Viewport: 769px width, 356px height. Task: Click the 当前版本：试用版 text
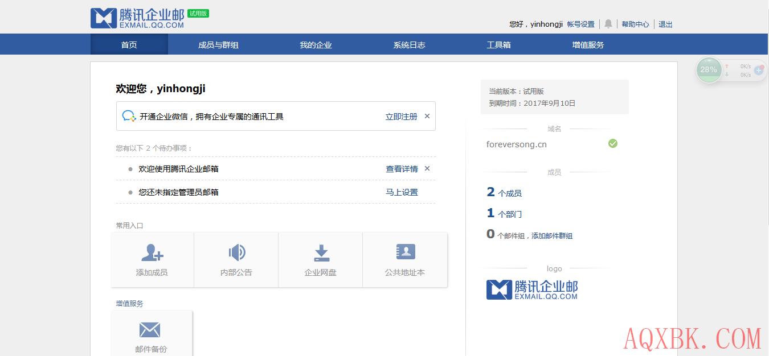[x=516, y=91]
